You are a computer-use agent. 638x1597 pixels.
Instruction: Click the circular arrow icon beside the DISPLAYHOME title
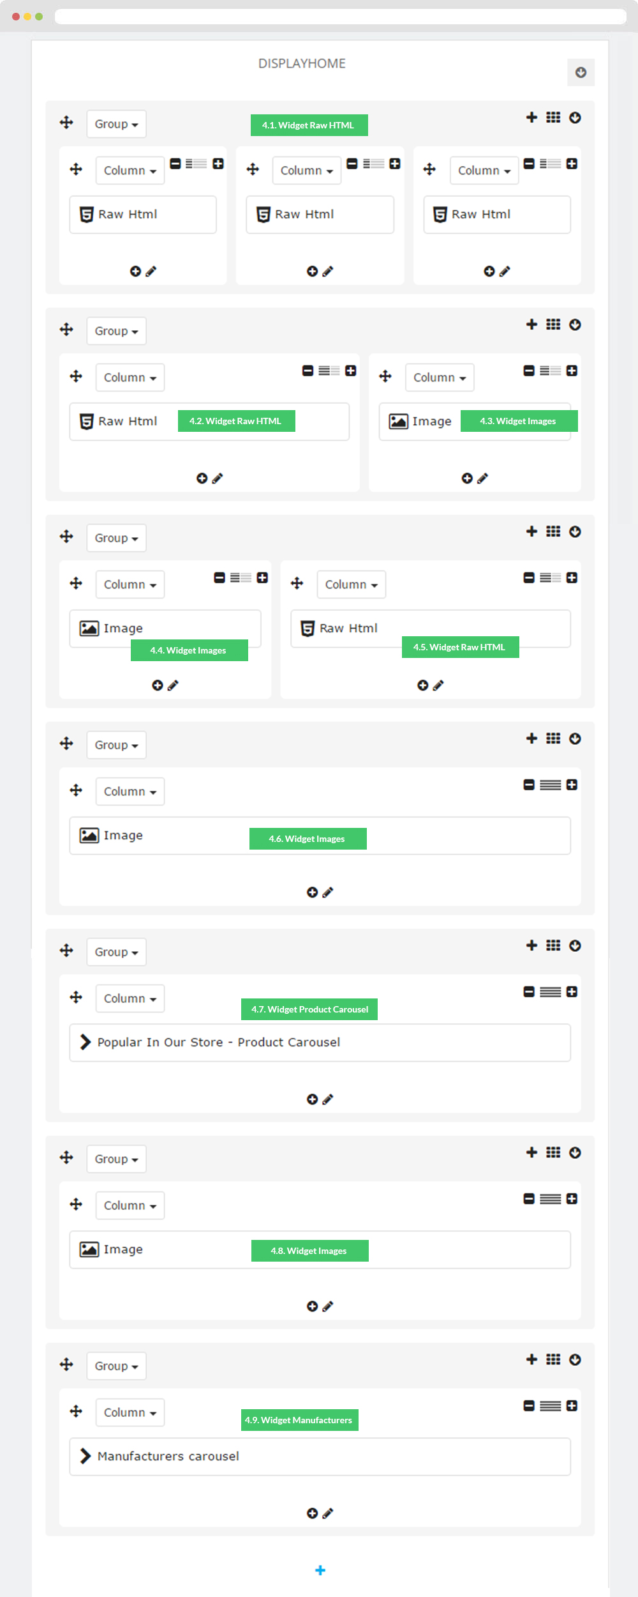pyautogui.click(x=581, y=72)
